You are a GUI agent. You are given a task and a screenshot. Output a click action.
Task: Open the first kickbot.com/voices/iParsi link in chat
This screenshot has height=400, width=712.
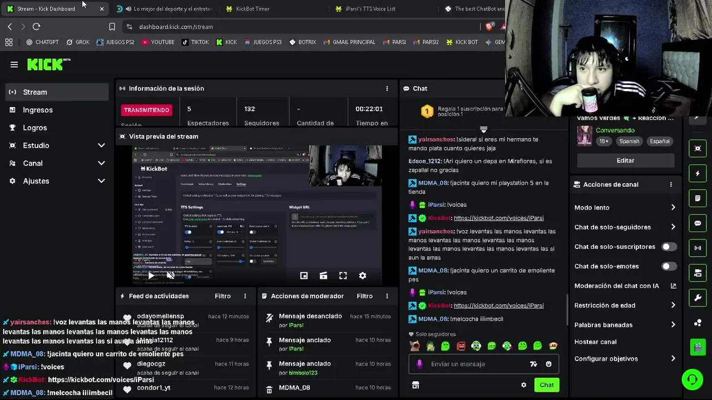pos(498,218)
